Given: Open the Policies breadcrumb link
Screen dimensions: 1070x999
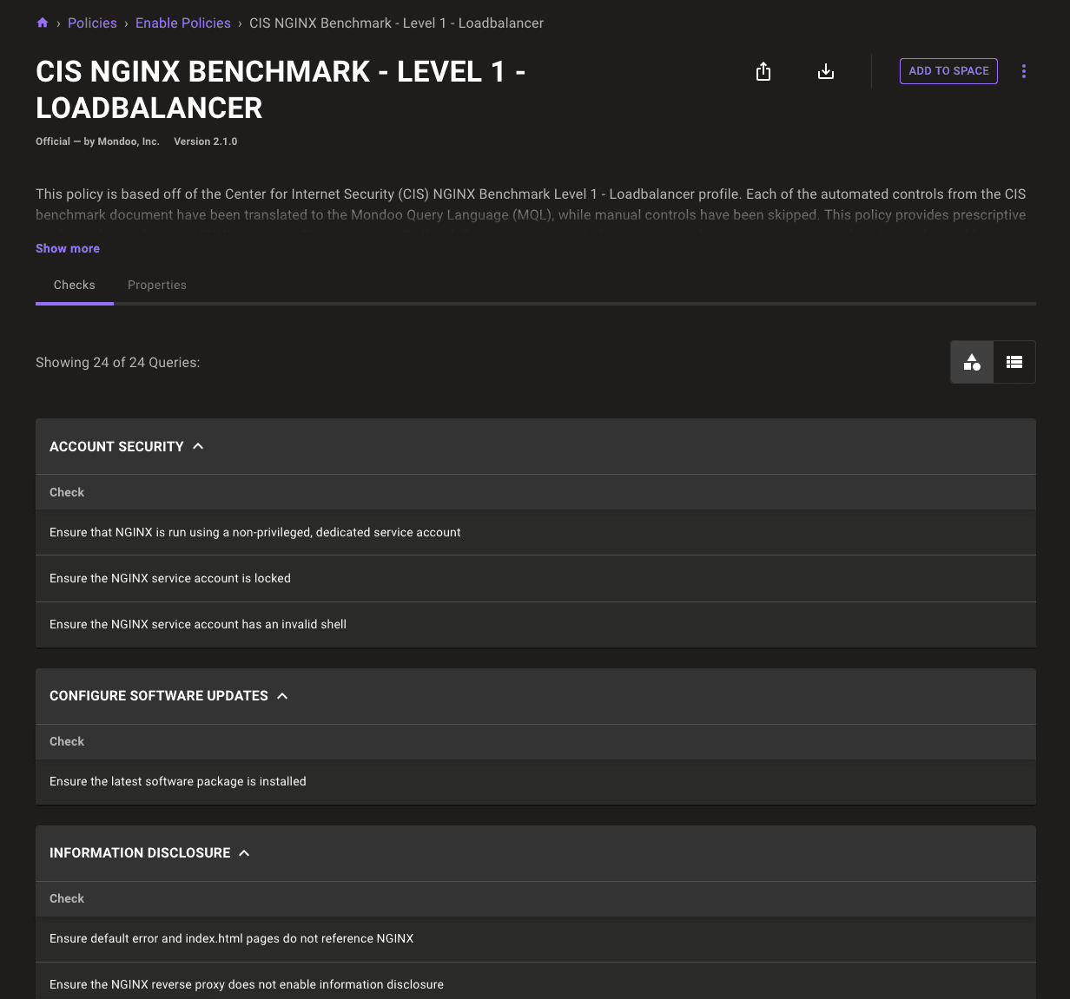Looking at the screenshot, I should click(x=92, y=23).
